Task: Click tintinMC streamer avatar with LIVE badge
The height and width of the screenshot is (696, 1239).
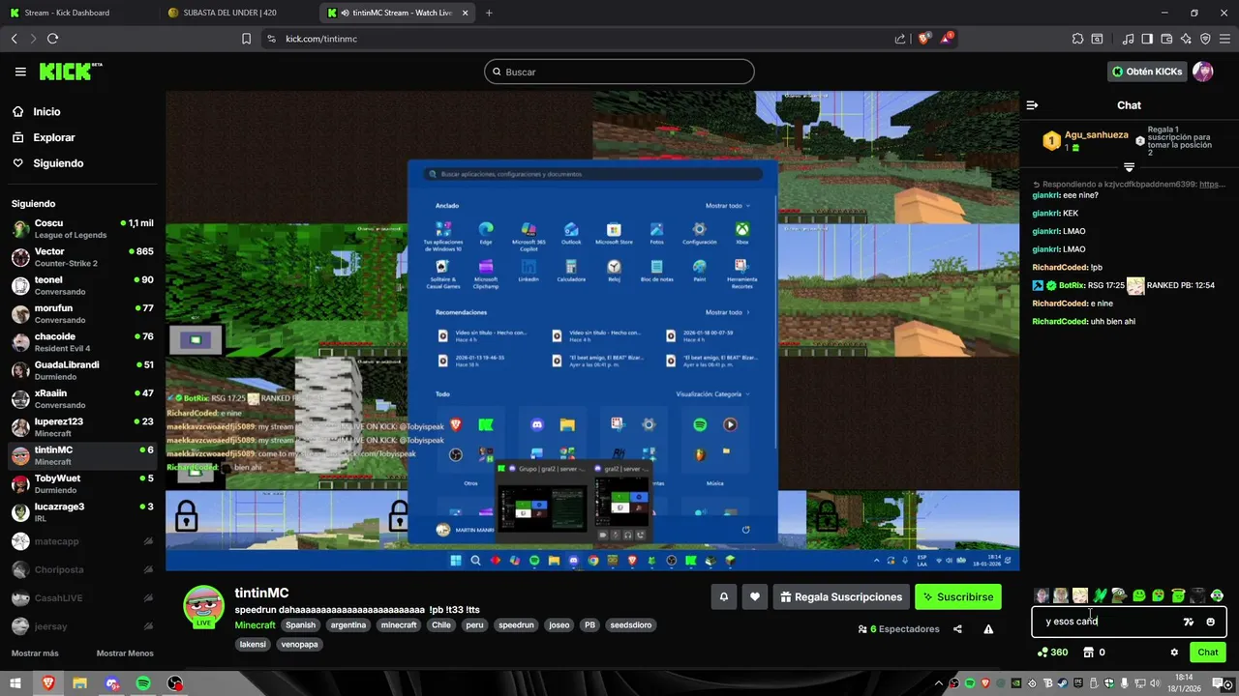Action: pyautogui.click(x=204, y=607)
